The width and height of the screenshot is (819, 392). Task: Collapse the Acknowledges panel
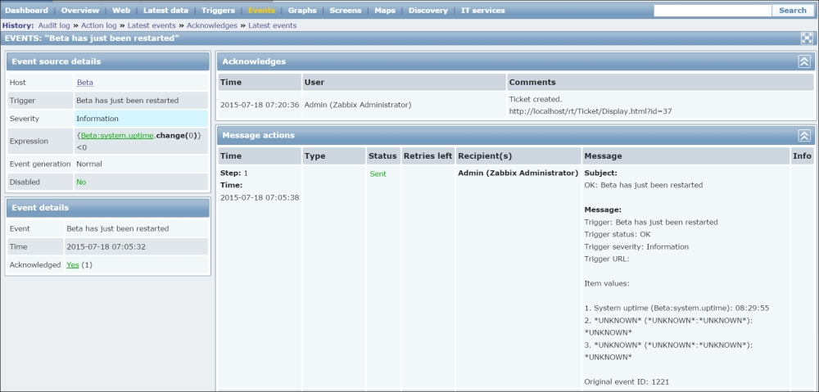pos(804,61)
